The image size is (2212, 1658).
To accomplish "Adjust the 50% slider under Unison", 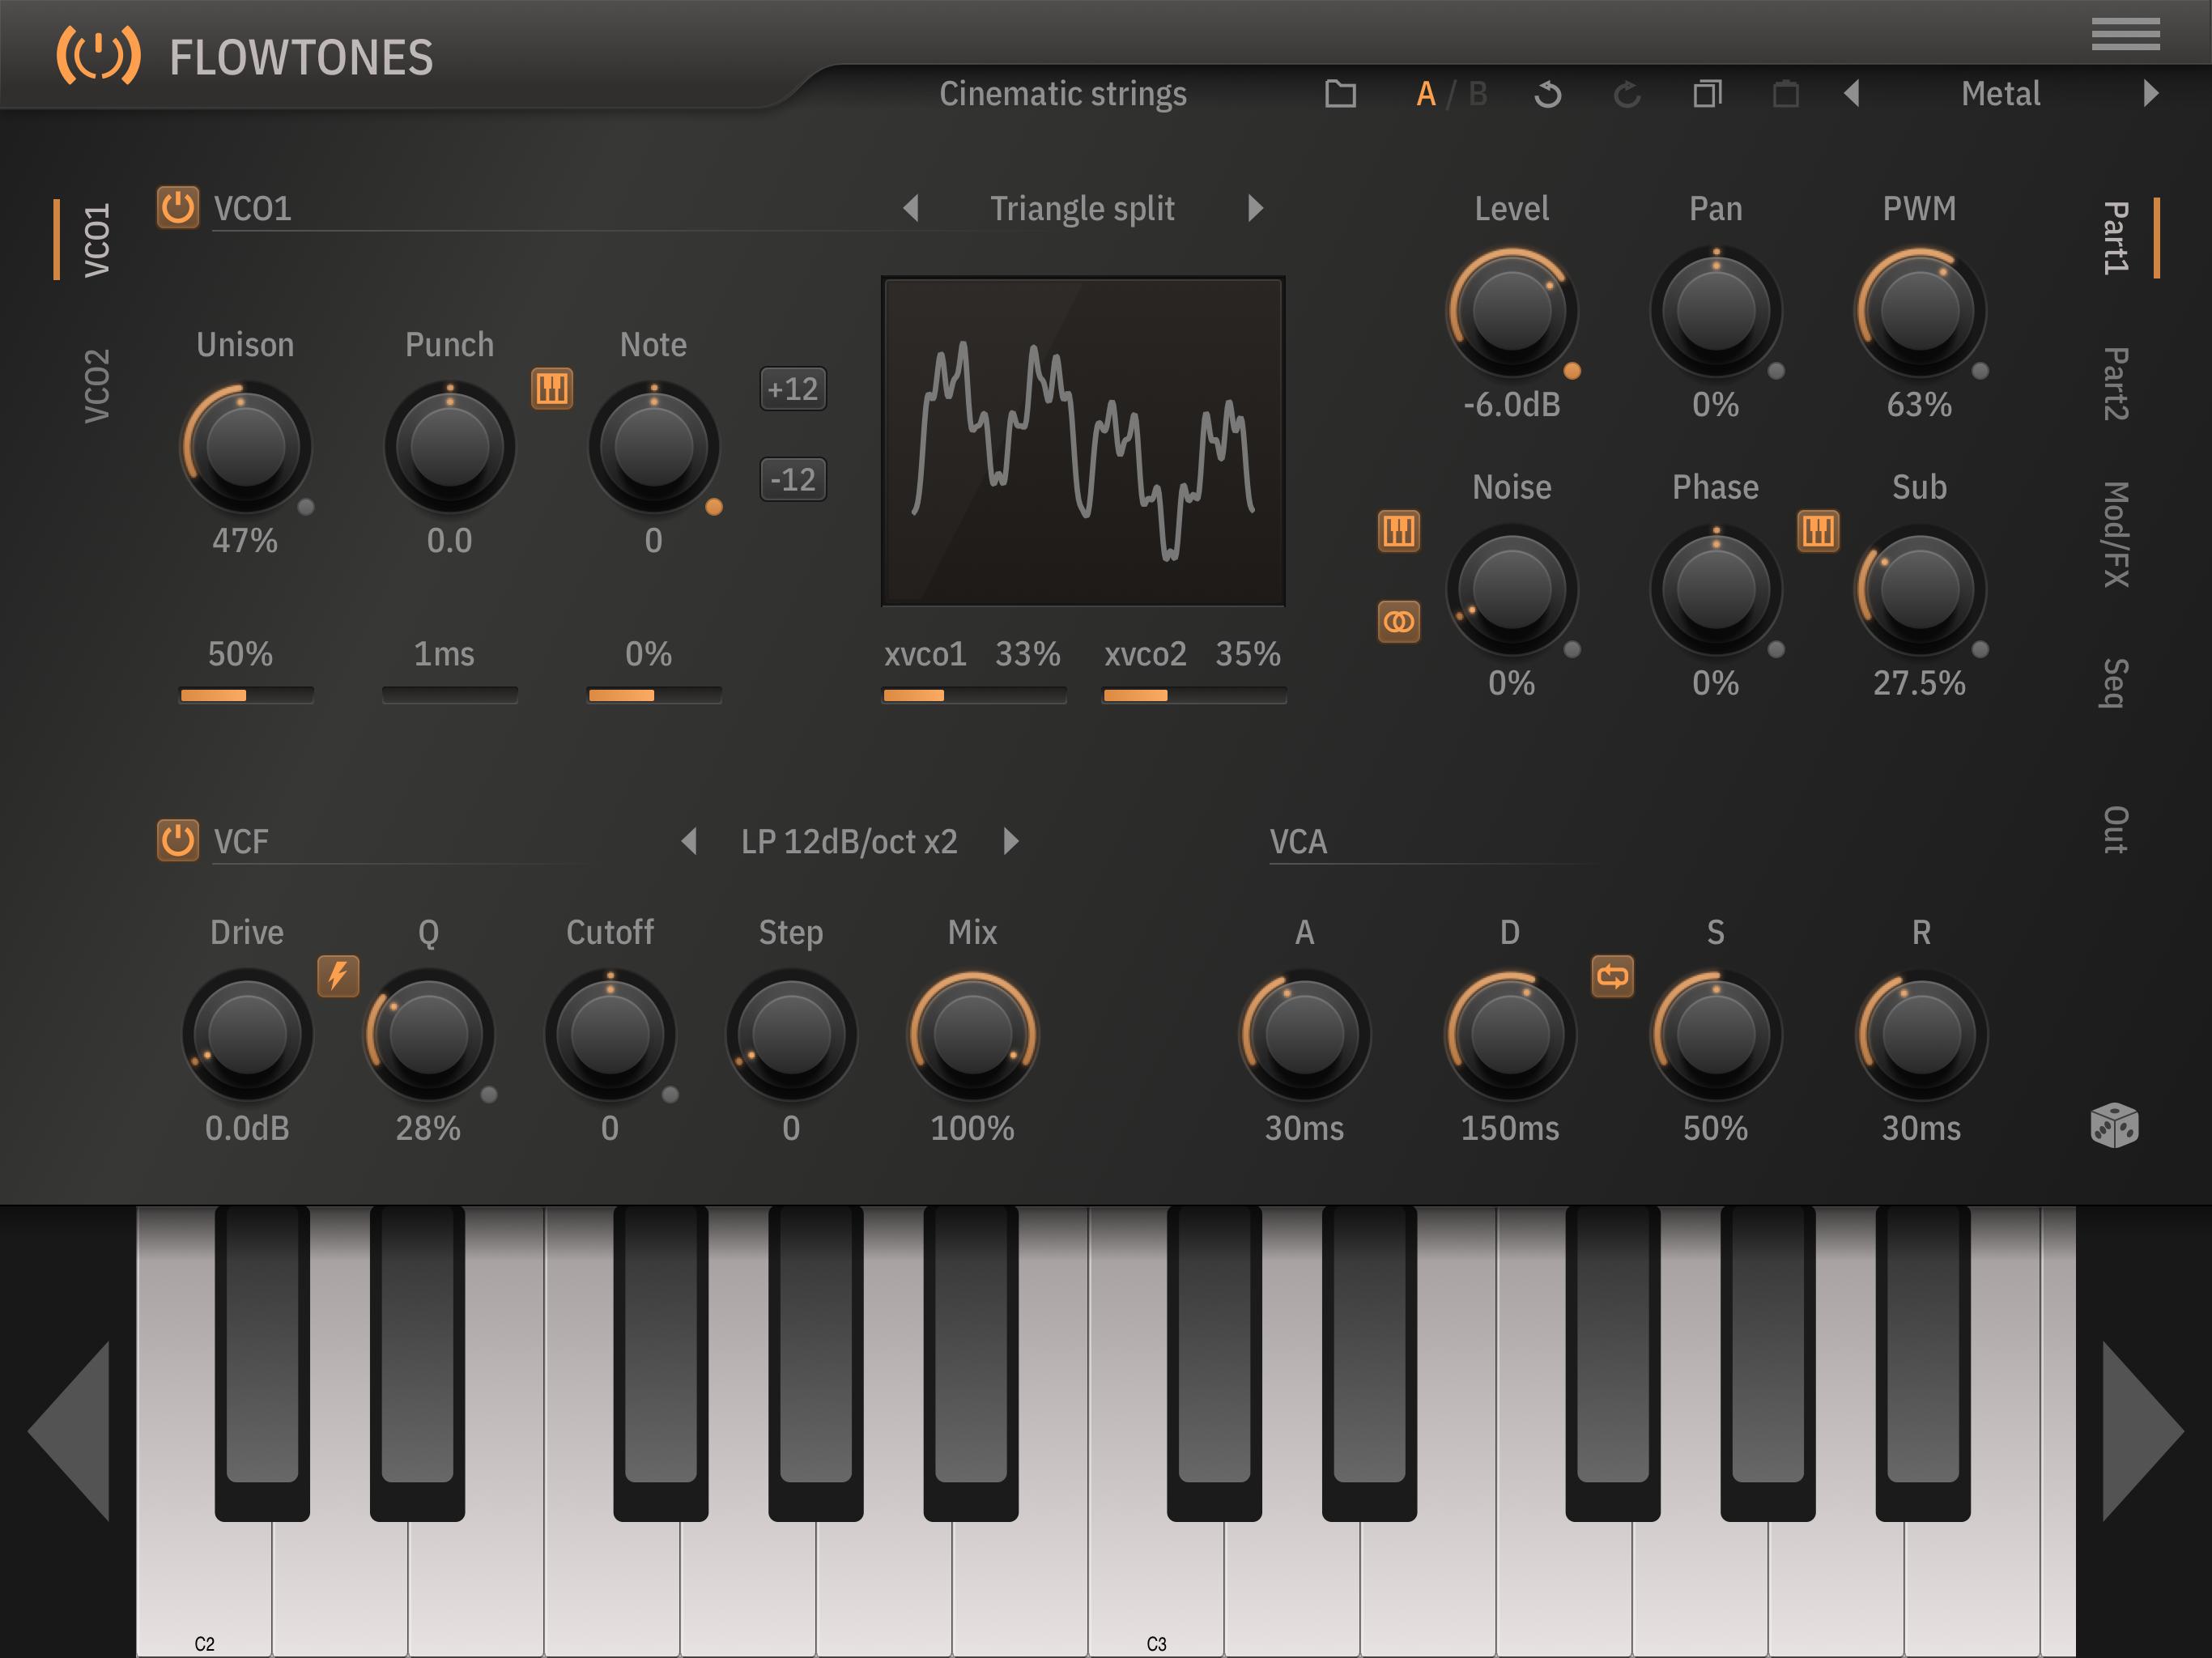I will (x=246, y=695).
